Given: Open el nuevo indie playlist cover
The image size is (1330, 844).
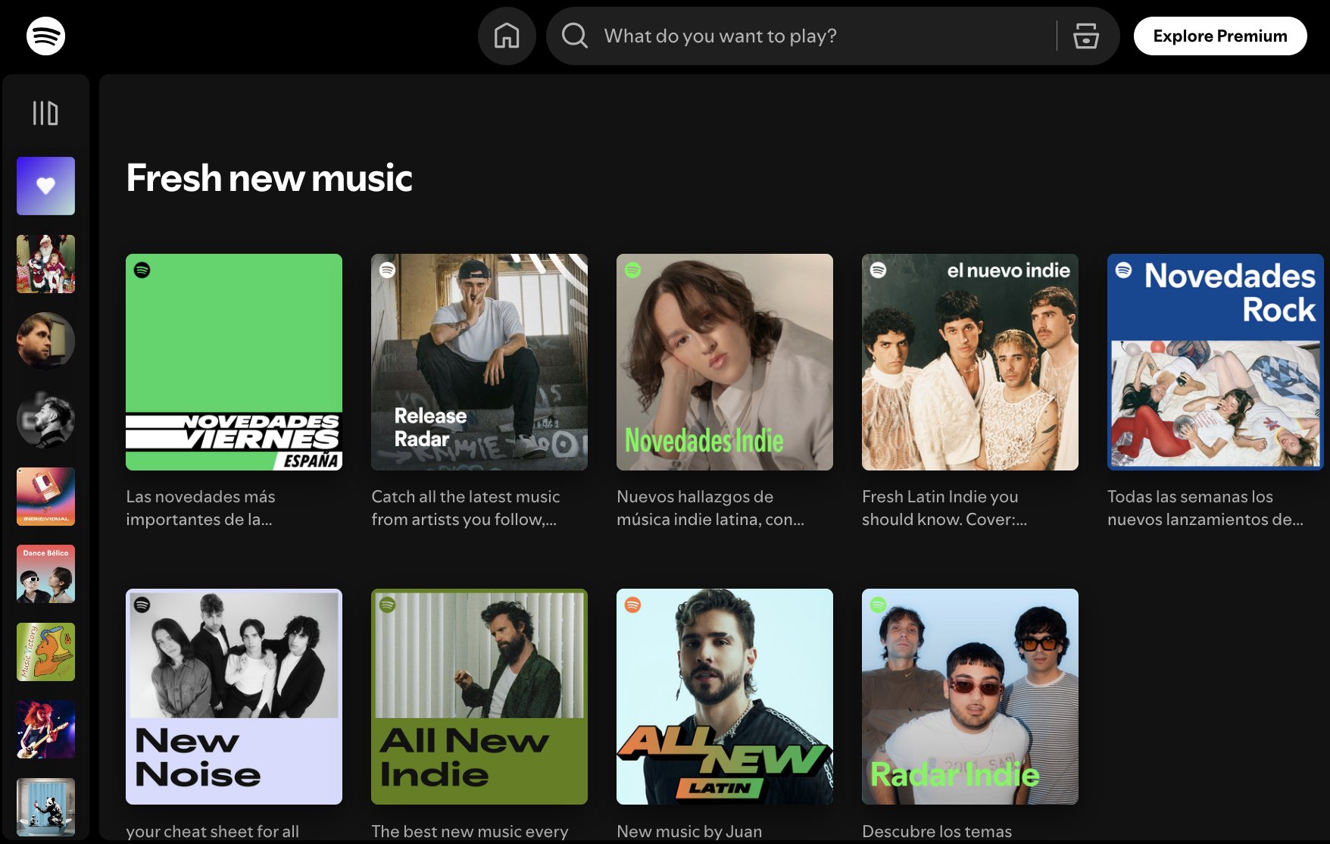Looking at the screenshot, I should [970, 362].
